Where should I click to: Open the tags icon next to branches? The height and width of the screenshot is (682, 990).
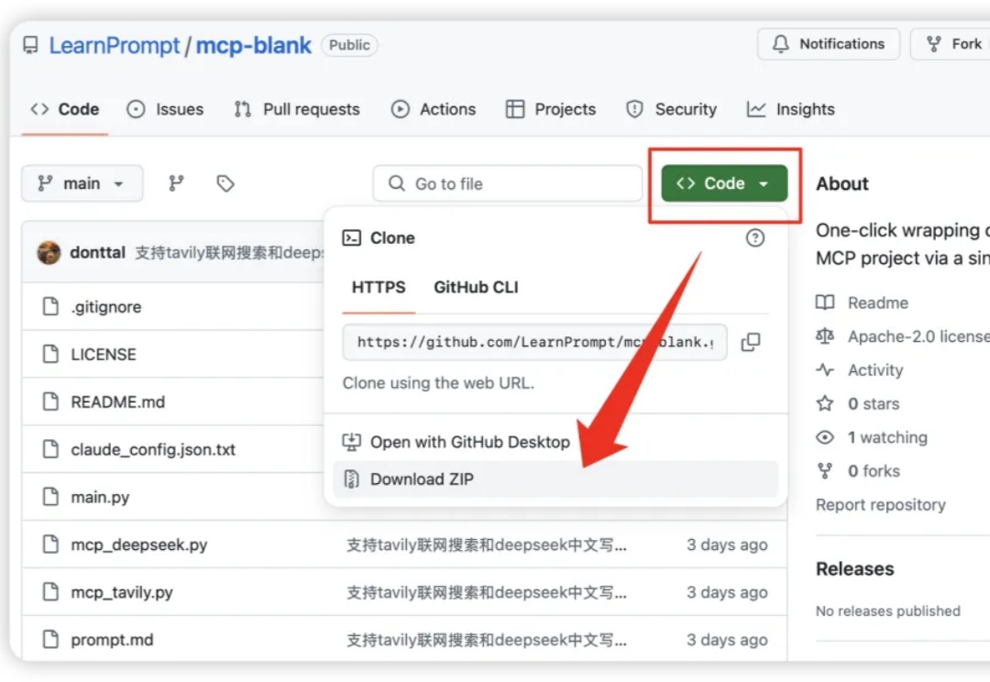point(225,183)
